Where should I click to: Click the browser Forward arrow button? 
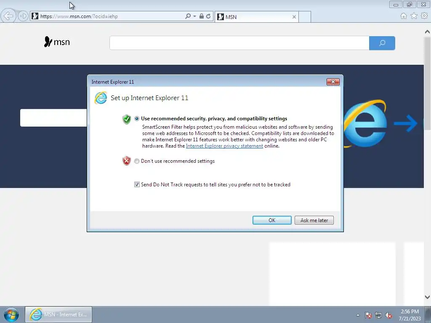23,16
